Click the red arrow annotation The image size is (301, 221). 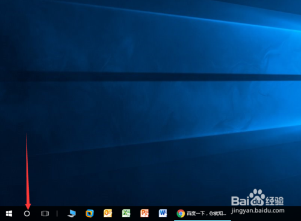(x=28, y=171)
